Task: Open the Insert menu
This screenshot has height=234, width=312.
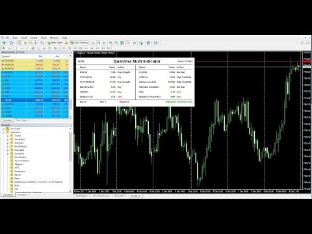Action: pyautogui.click(x=24, y=38)
